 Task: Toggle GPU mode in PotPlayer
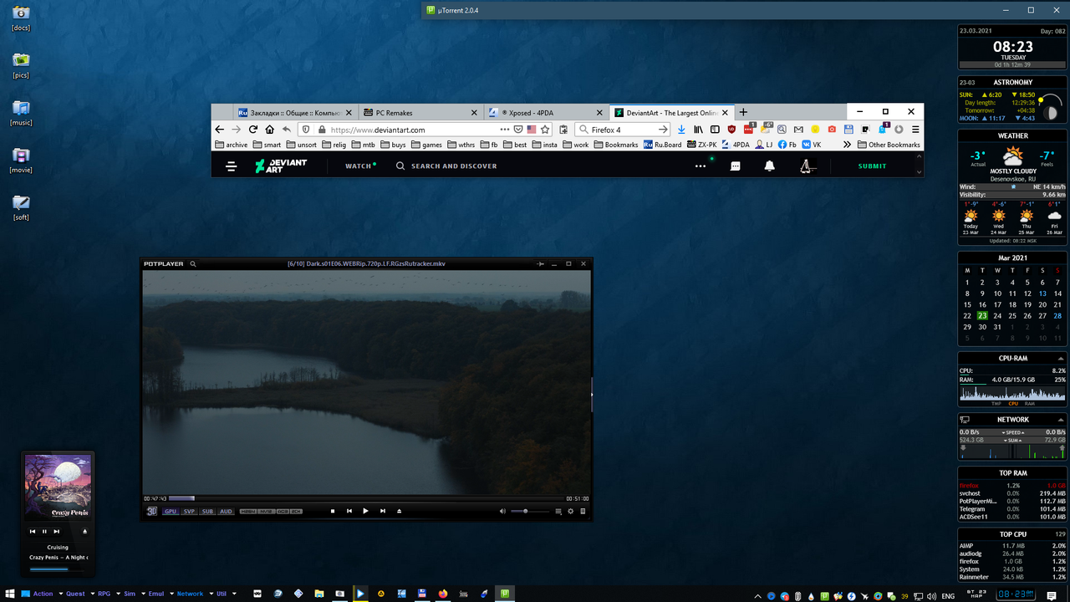(x=171, y=511)
